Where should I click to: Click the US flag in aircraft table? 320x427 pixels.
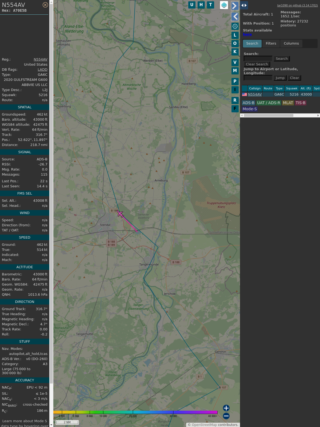245,94
